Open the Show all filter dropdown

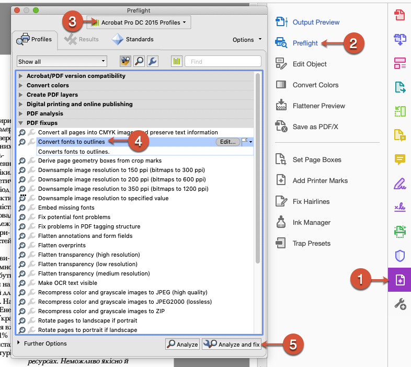[62, 62]
